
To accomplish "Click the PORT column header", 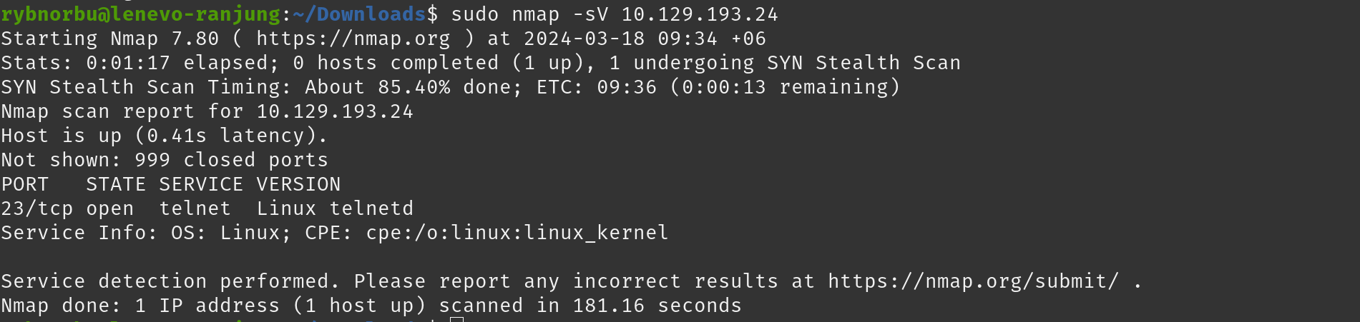I will [x=25, y=184].
